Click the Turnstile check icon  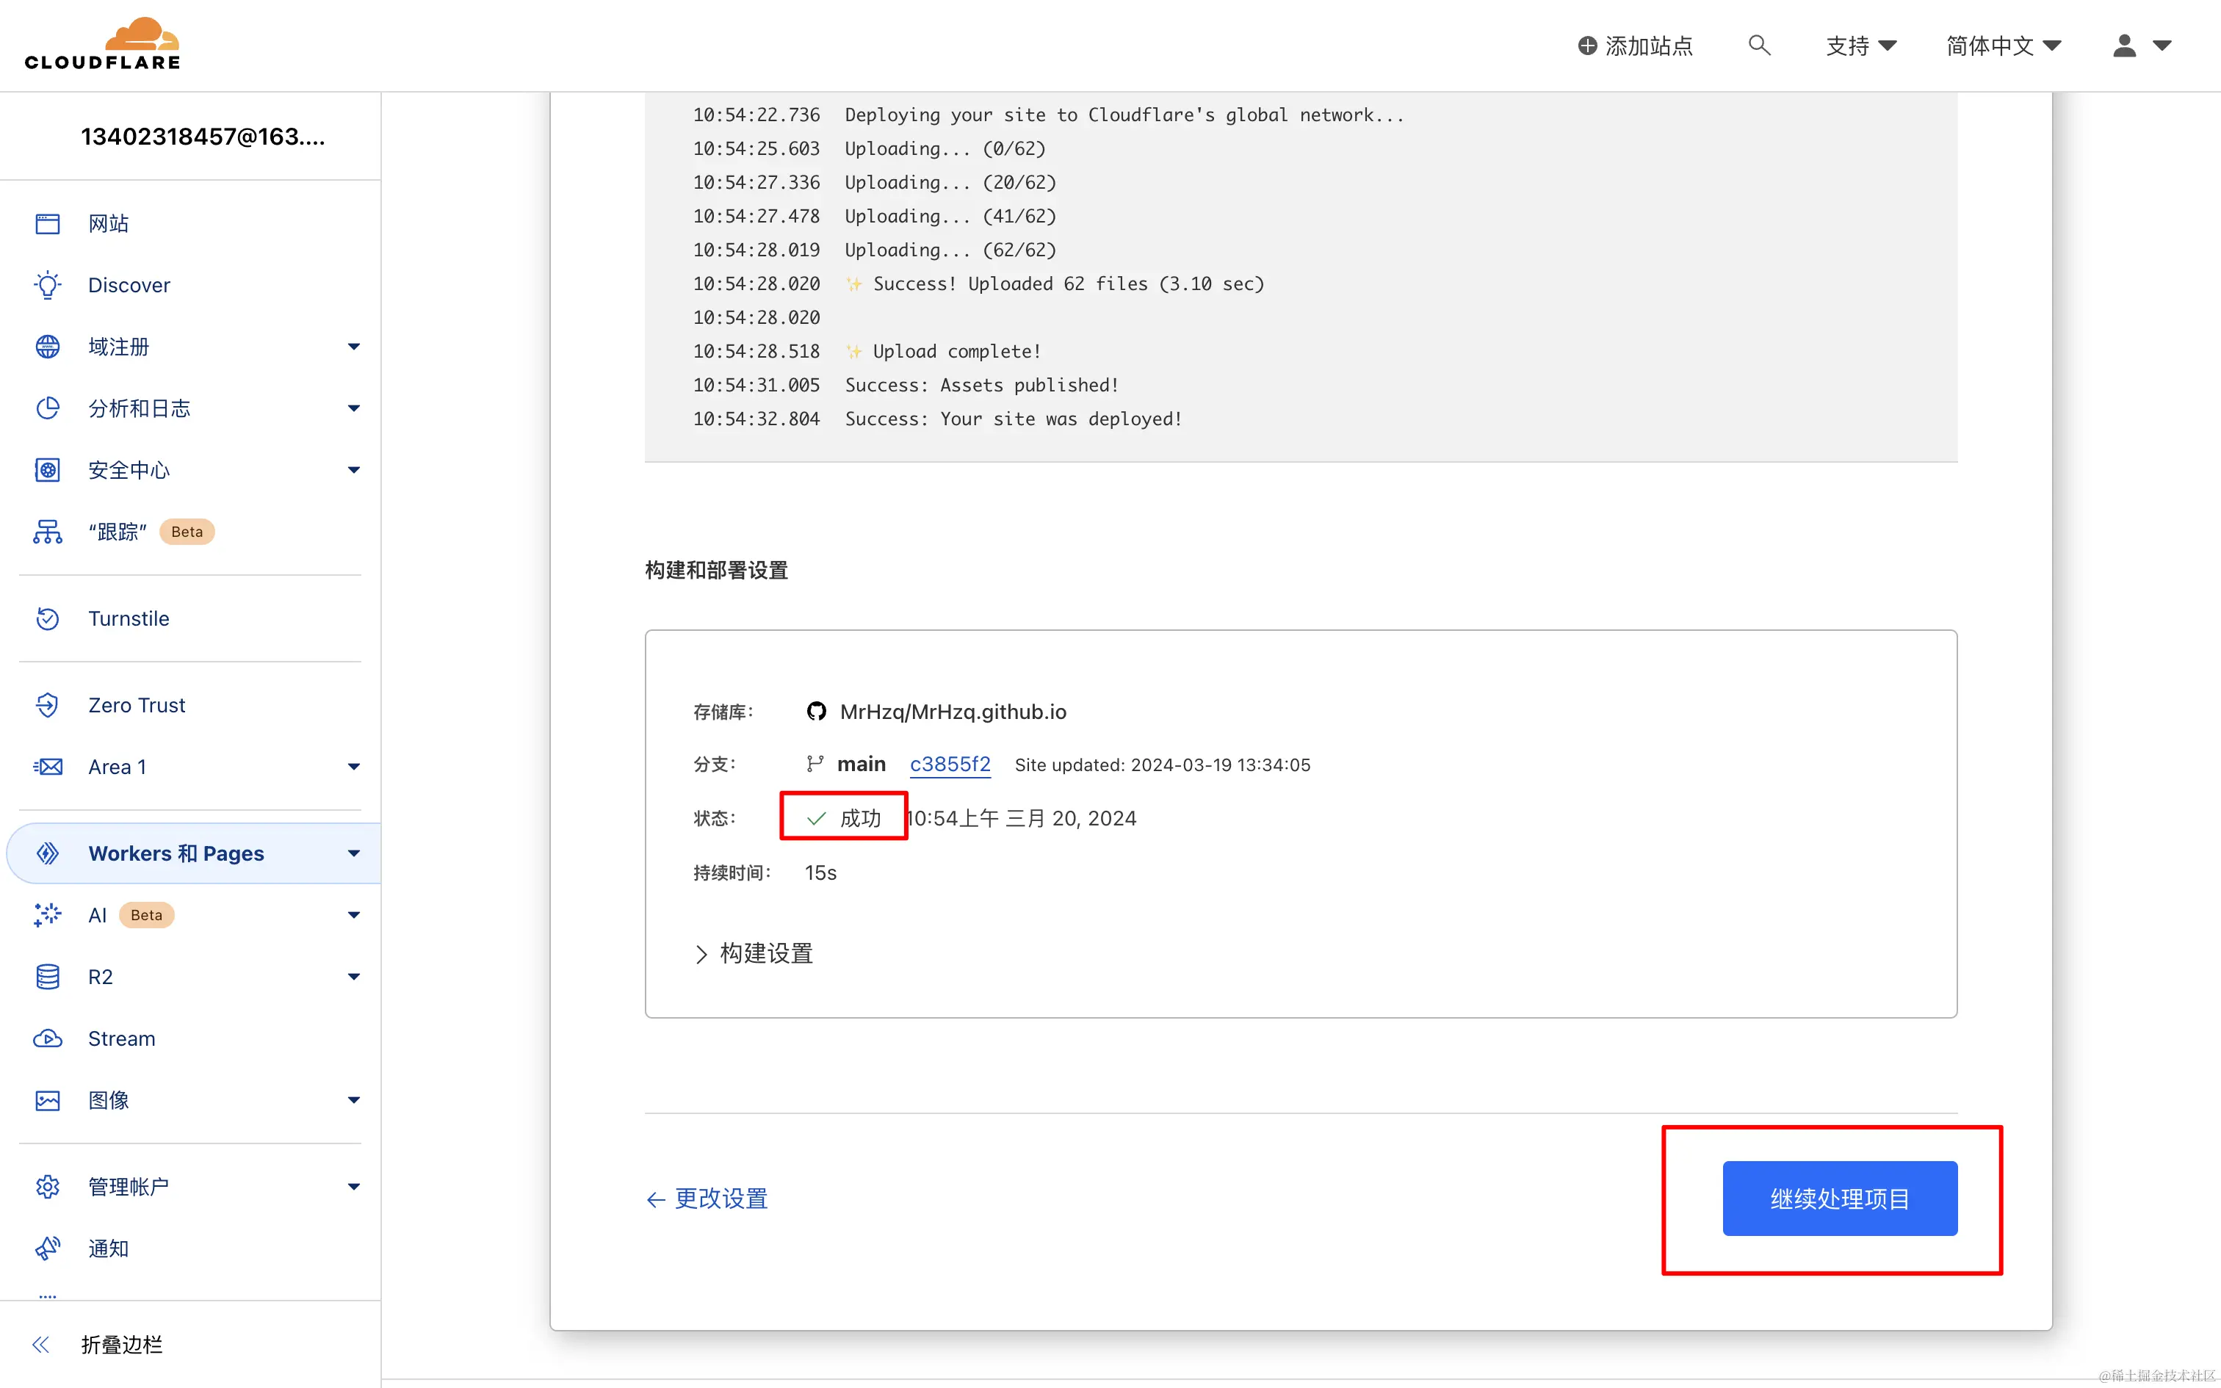48,618
